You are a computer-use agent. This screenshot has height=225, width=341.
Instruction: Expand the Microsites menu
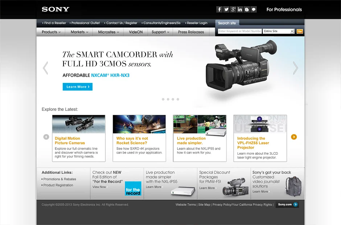(x=108, y=32)
